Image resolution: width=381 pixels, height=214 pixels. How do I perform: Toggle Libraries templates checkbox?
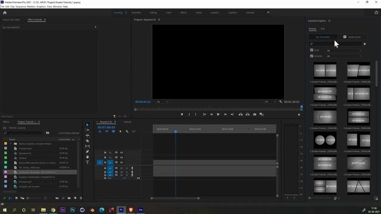(x=311, y=56)
